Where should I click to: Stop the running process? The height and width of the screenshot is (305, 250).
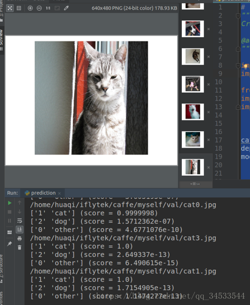pos(9,212)
